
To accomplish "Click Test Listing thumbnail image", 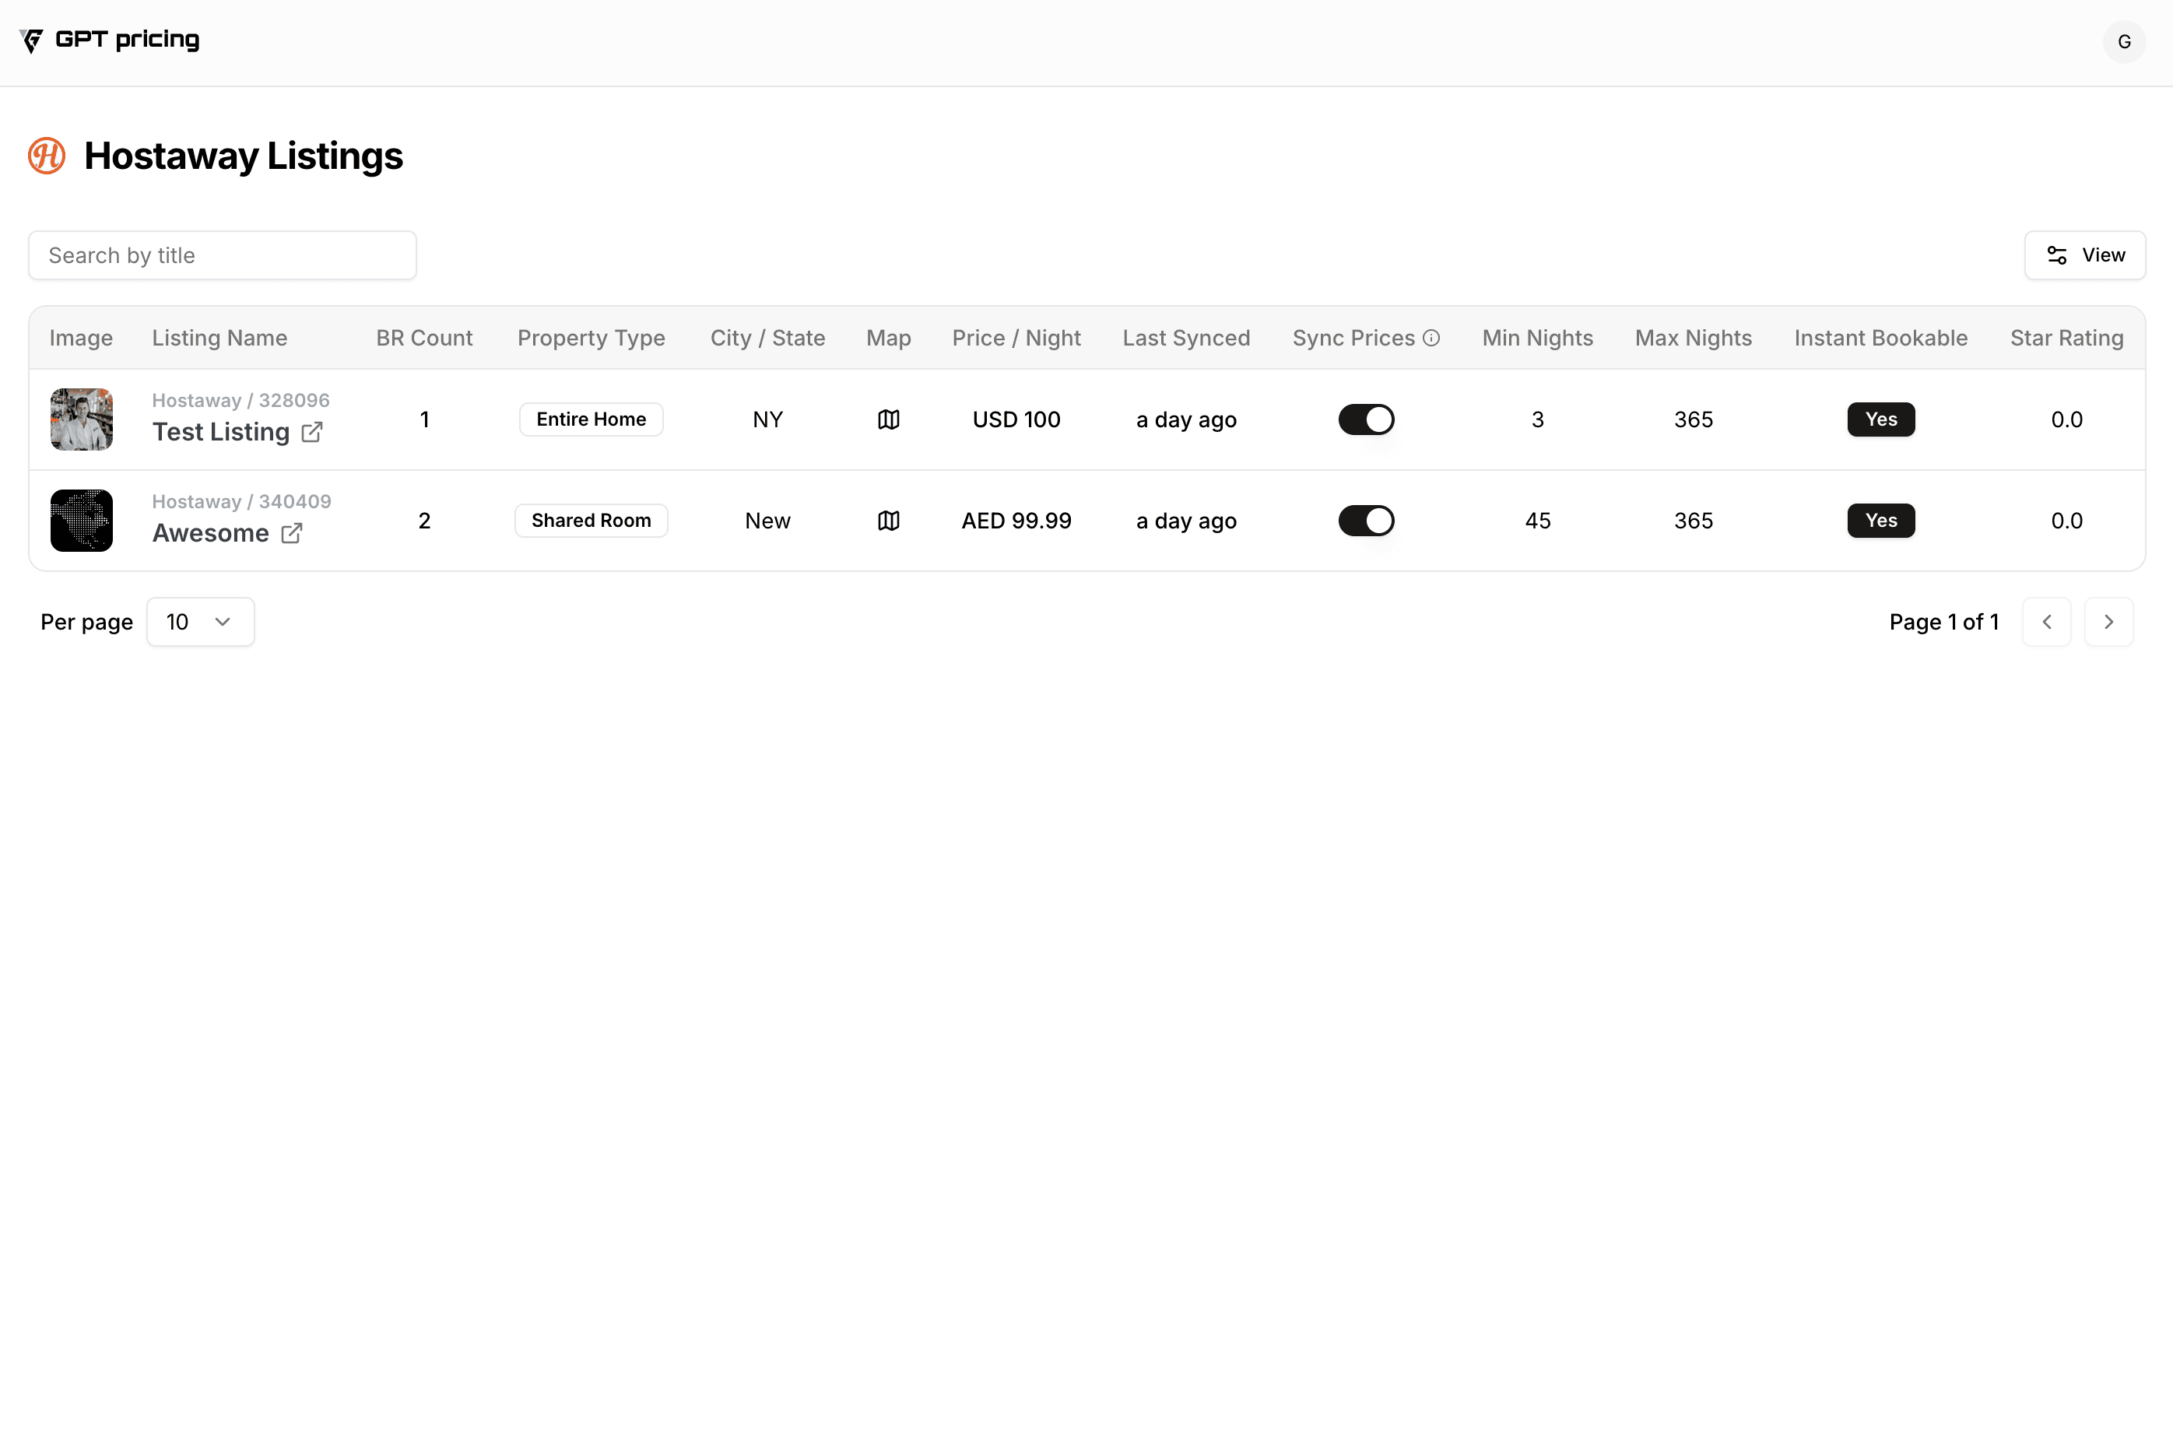I will pyautogui.click(x=81, y=419).
